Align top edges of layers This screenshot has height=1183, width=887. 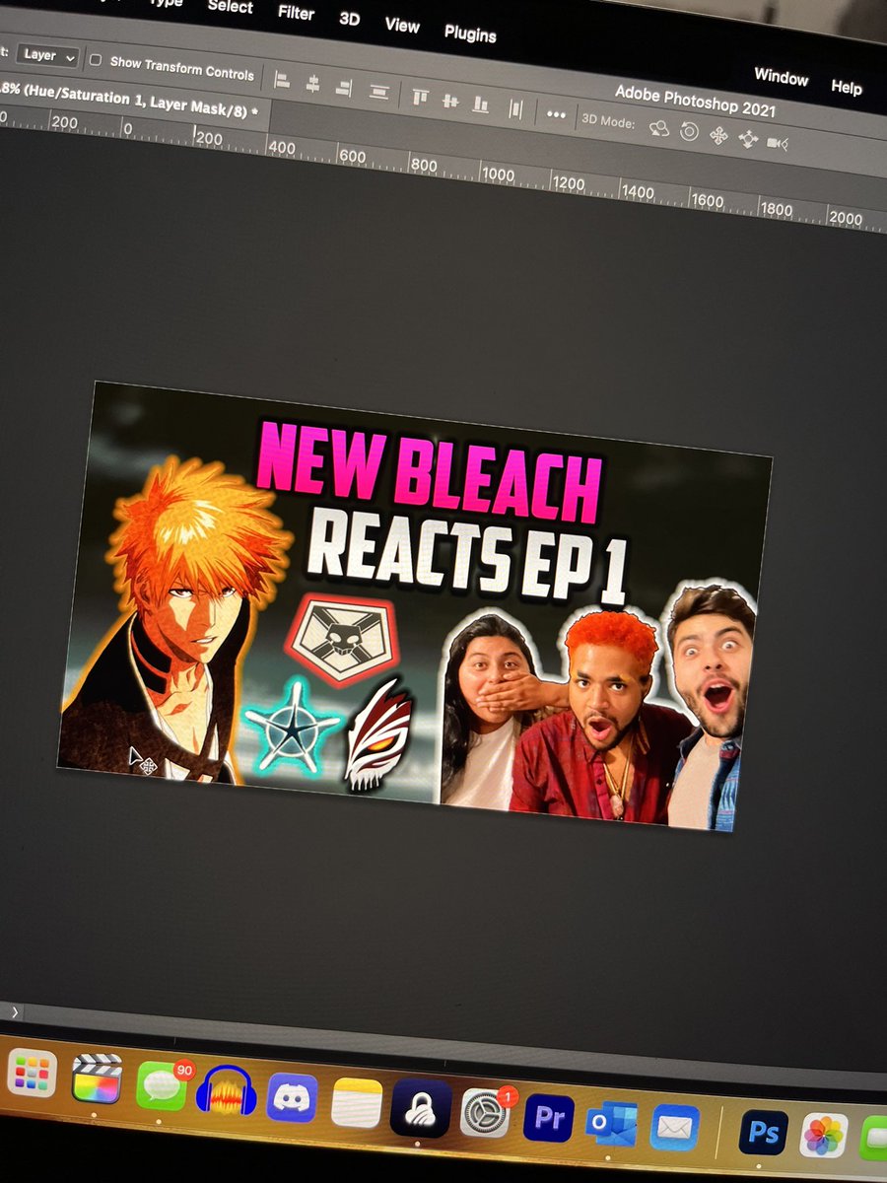[420, 96]
